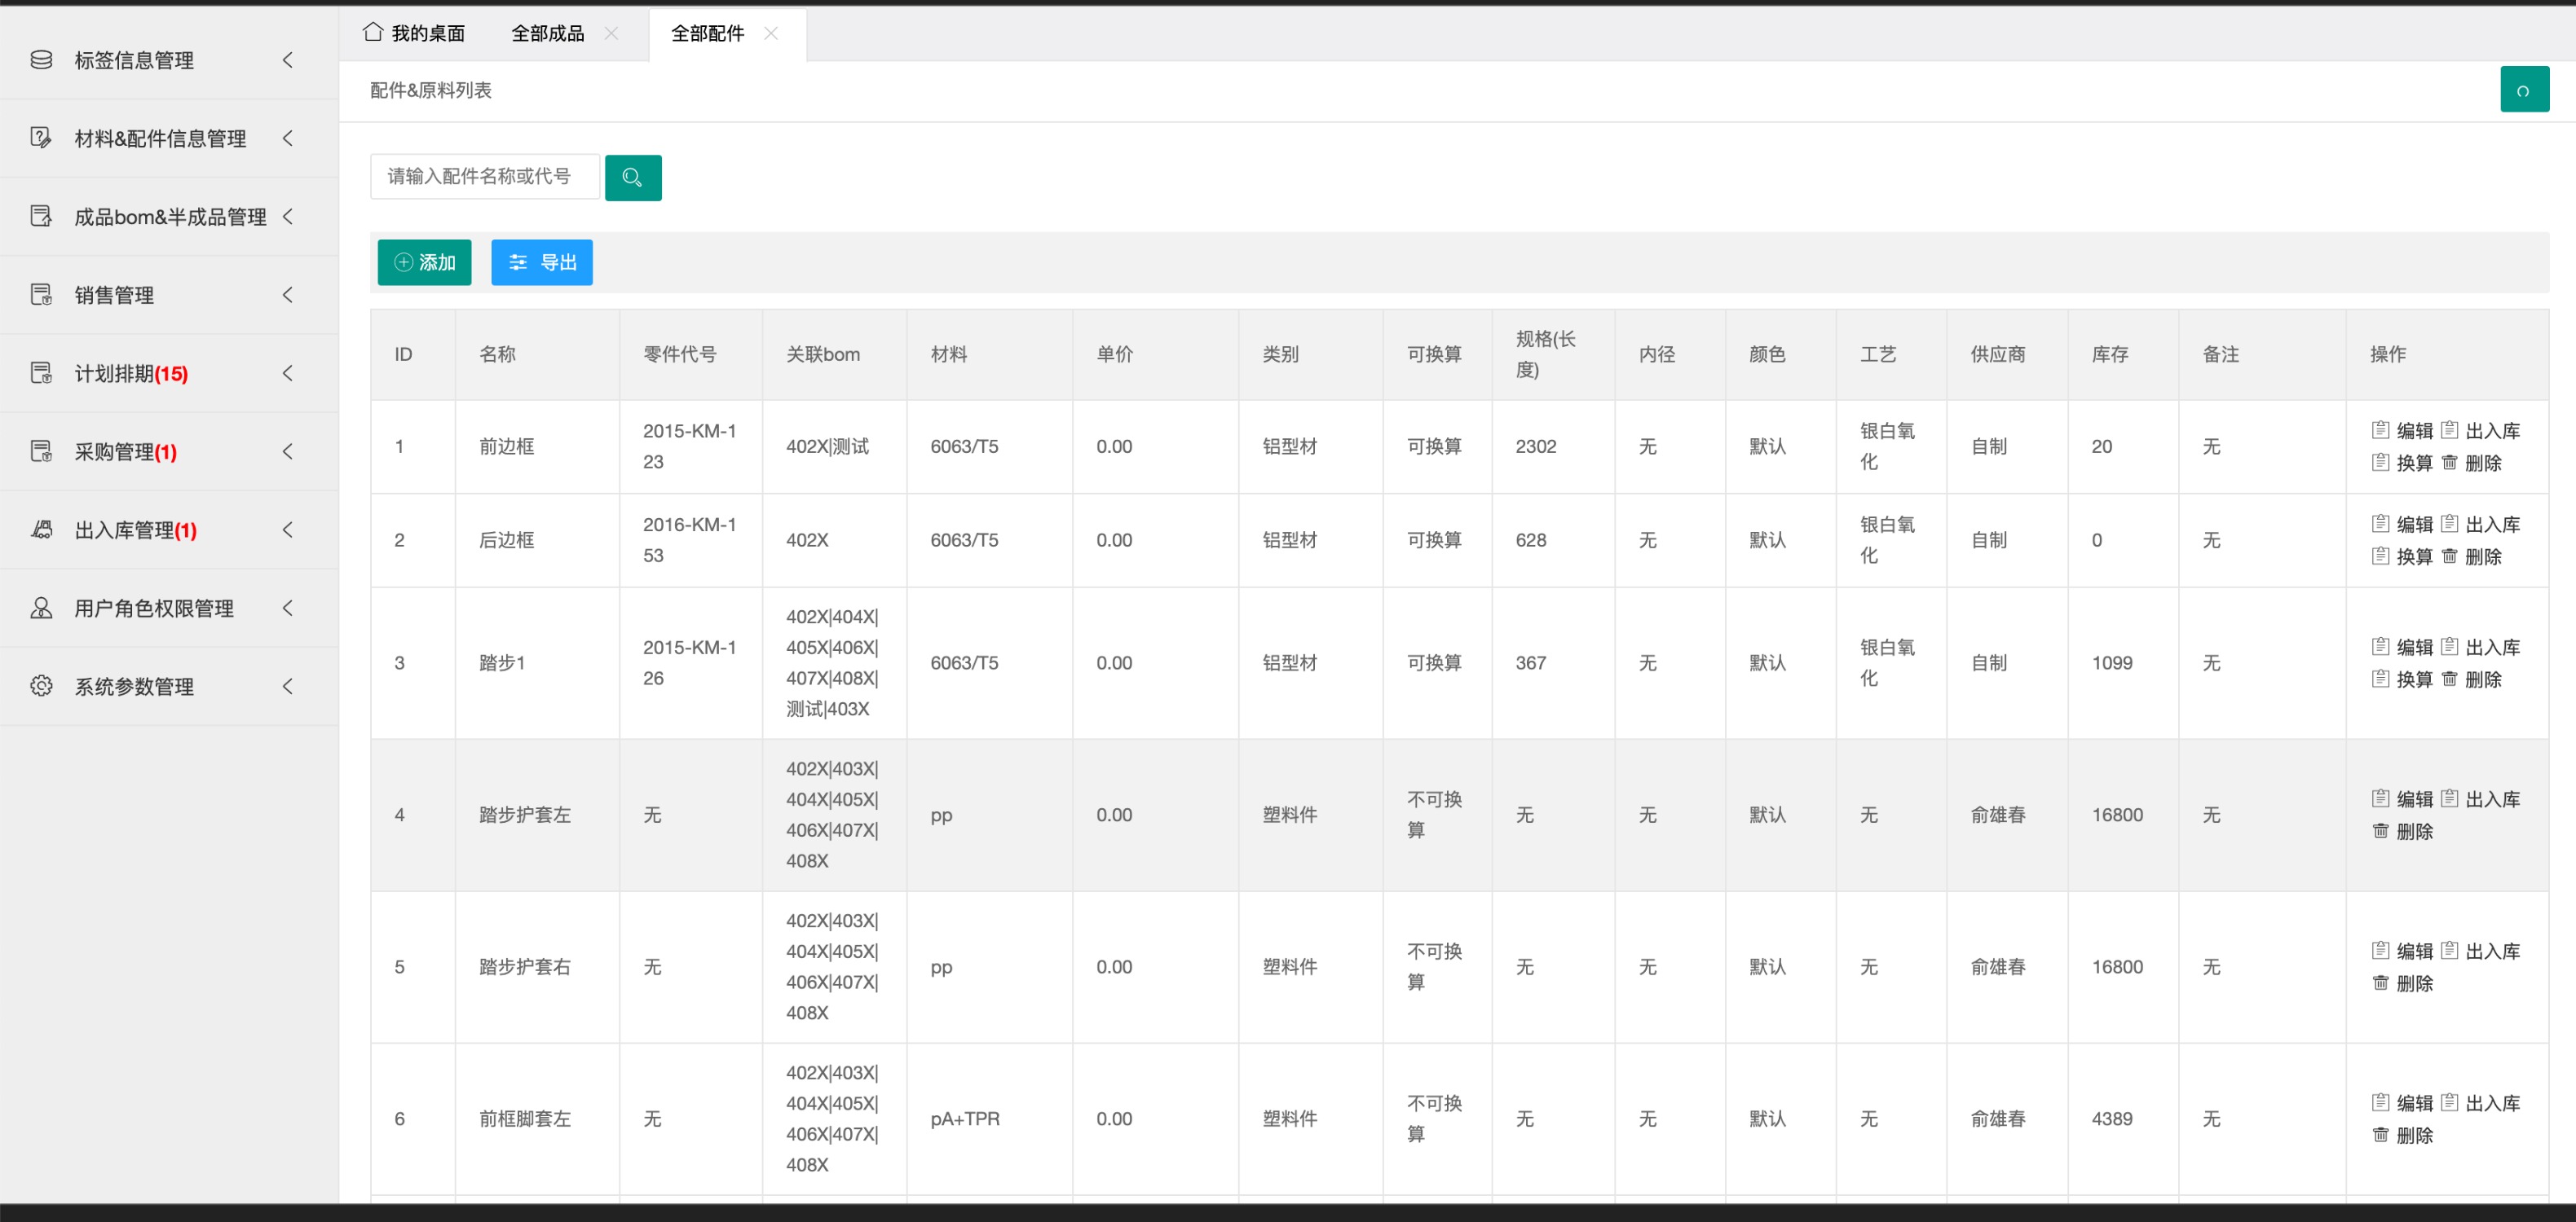This screenshot has height=1222, width=2576.
Task: Switch to the 全部成品 tab
Action: (x=548, y=33)
